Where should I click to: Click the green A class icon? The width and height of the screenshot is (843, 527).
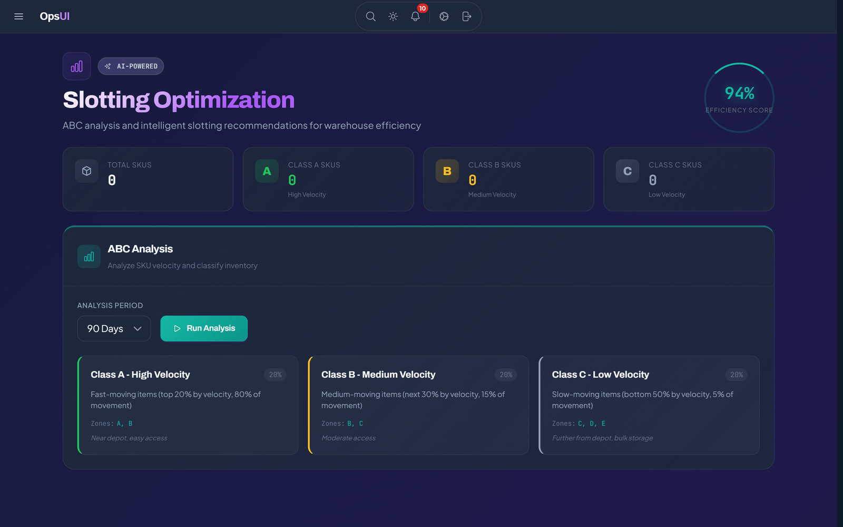tap(267, 171)
